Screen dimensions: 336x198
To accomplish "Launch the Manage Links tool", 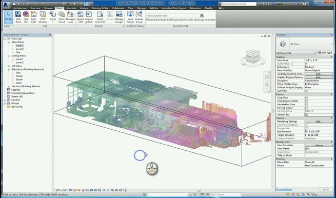I will click(70, 17).
